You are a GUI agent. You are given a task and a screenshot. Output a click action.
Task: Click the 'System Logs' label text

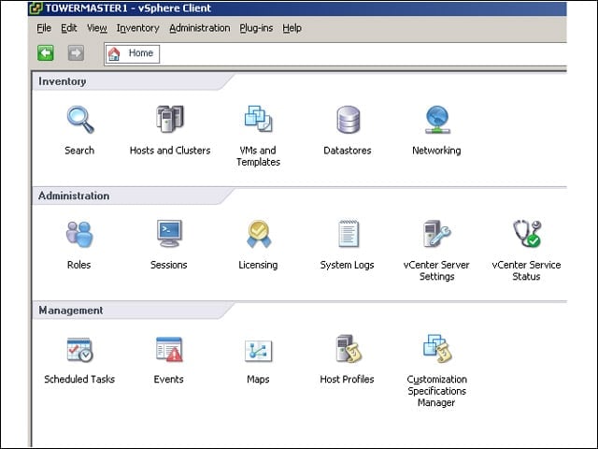tap(347, 265)
